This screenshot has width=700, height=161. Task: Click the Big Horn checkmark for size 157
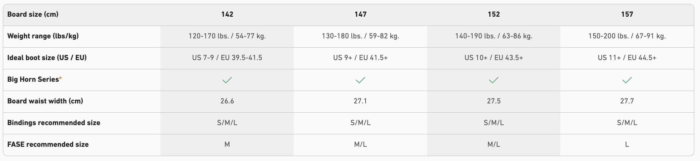point(627,80)
